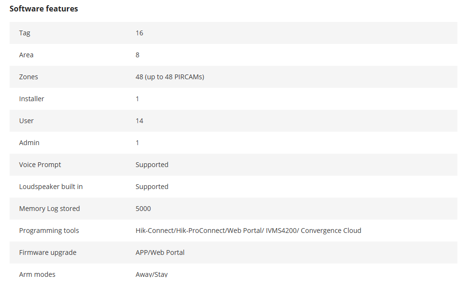Click the APP/Web Portal value
This screenshot has height=284, width=466.
(x=160, y=253)
